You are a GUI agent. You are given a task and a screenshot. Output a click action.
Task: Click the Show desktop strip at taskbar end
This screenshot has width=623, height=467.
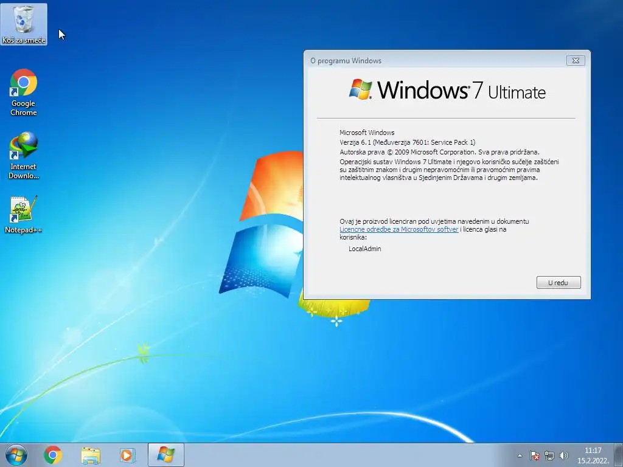click(x=619, y=455)
